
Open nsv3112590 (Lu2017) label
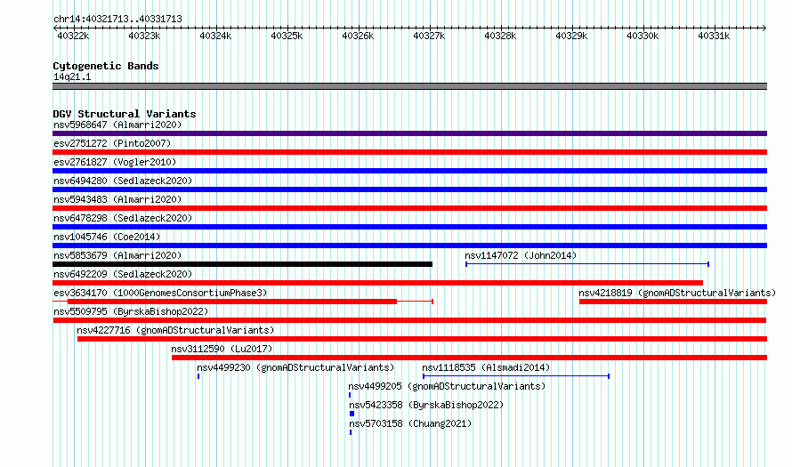(222, 349)
